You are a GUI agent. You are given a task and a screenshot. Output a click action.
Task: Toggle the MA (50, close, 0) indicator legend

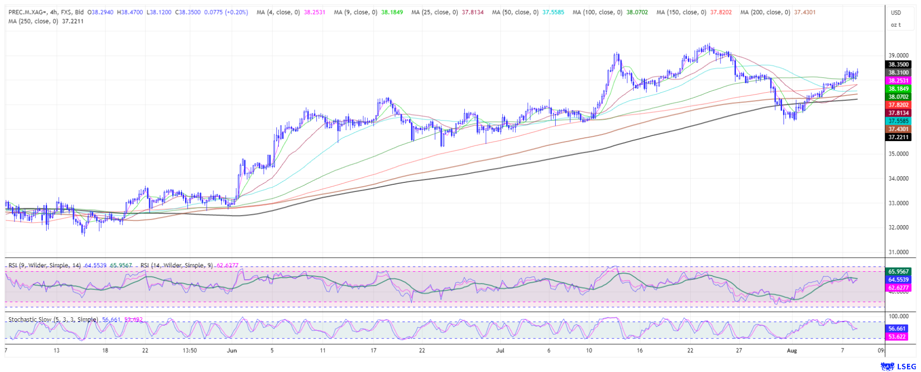click(515, 12)
